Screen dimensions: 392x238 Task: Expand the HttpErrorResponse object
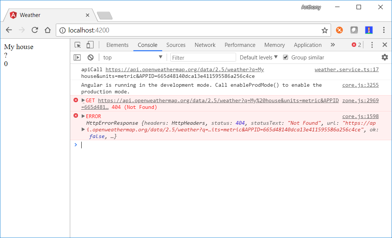click(83, 130)
